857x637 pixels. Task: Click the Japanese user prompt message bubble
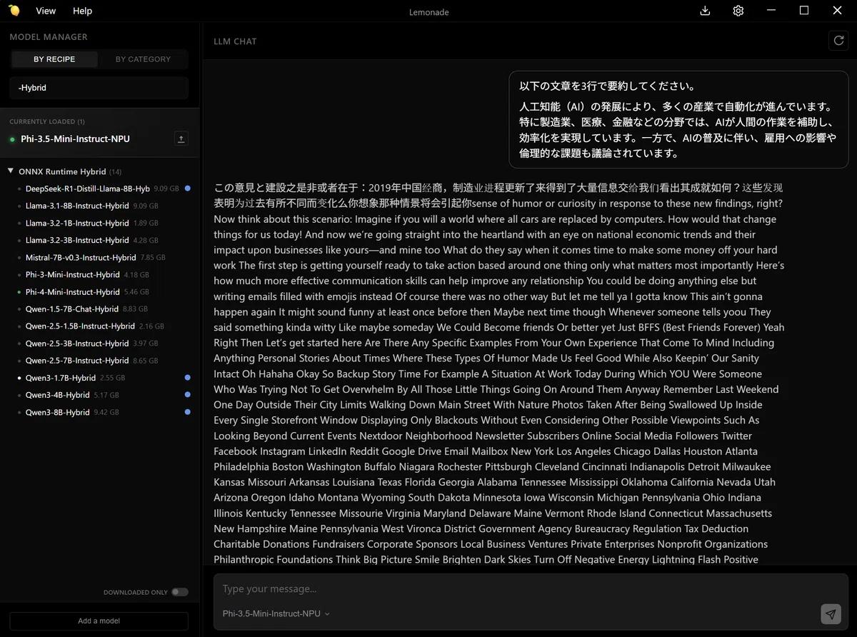pos(678,120)
